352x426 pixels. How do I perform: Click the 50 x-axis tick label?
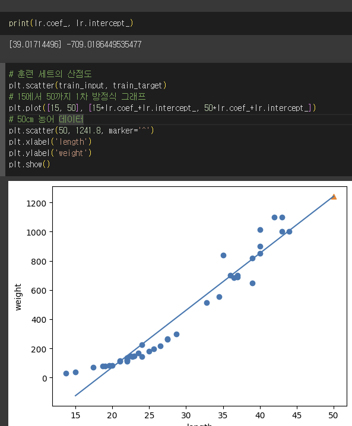[334, 415]
